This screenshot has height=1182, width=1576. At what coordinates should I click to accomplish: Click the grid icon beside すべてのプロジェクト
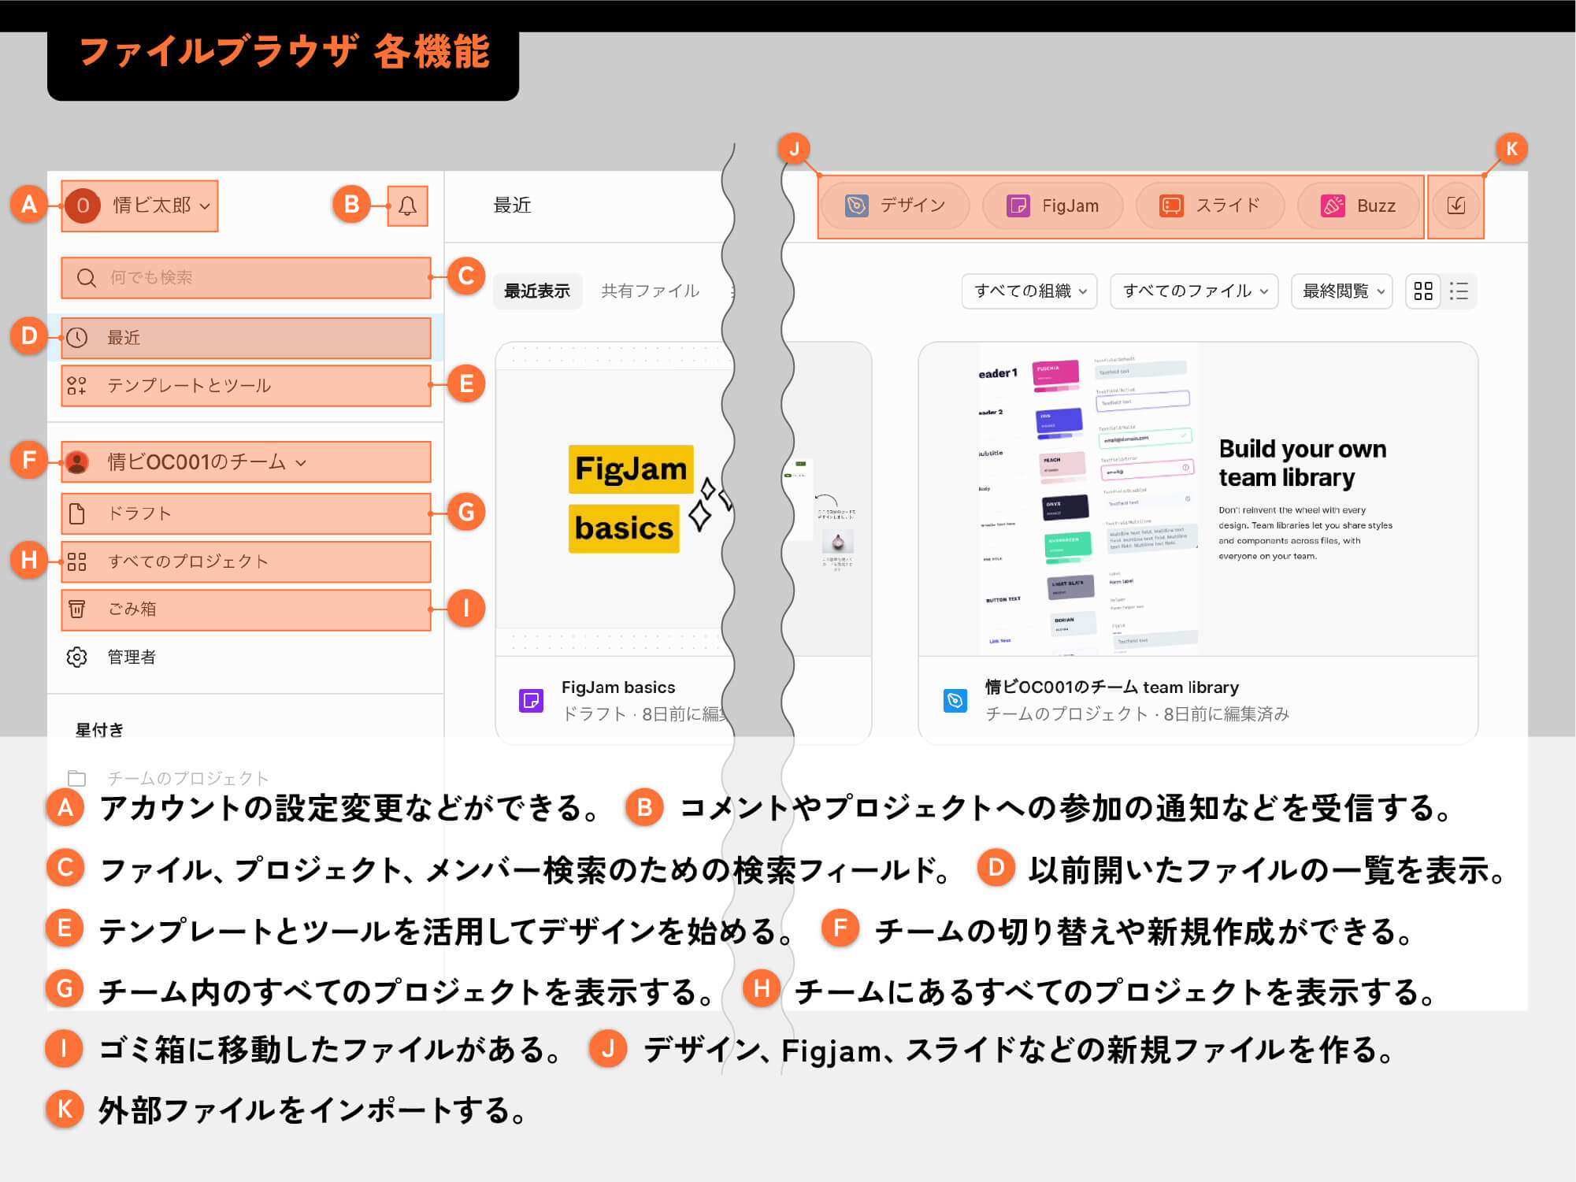(77, 561)
